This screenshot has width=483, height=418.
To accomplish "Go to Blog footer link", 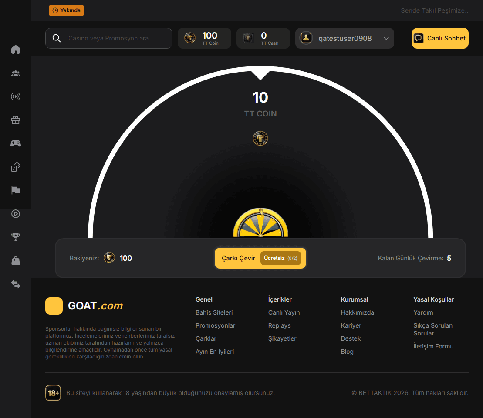I will 347,352.
